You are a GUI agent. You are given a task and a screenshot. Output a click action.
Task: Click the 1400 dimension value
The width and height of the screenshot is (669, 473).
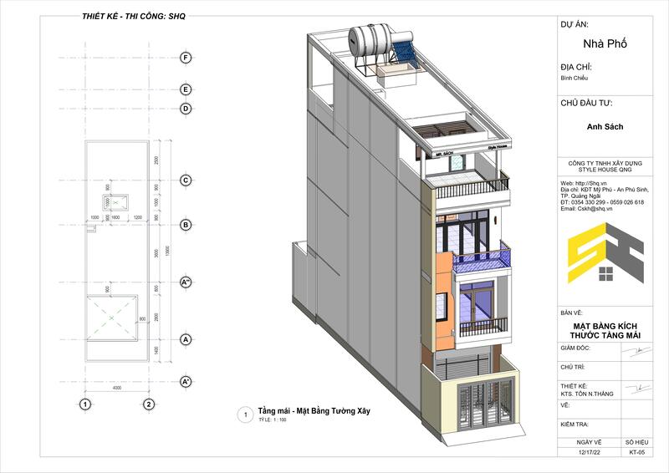(x=156, y=350)
